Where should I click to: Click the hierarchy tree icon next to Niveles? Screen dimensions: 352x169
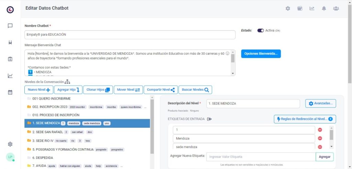tap(67, 82)
